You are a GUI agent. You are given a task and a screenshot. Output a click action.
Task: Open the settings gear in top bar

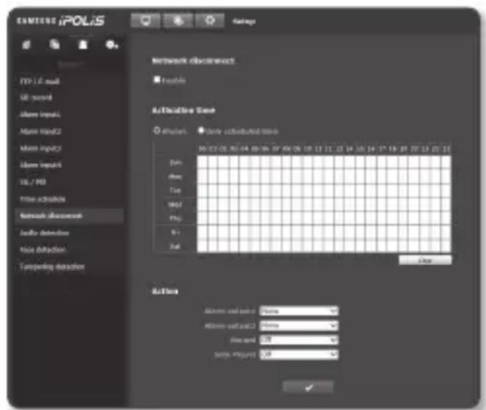point(210,20)
